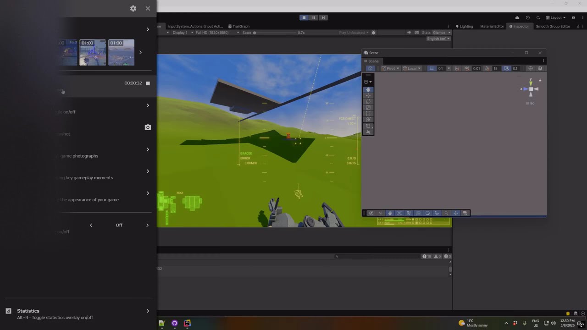Toggle the Scene shaded draw mode icon
Viewport: 587px width, 330px height.
tap(540, 68)
